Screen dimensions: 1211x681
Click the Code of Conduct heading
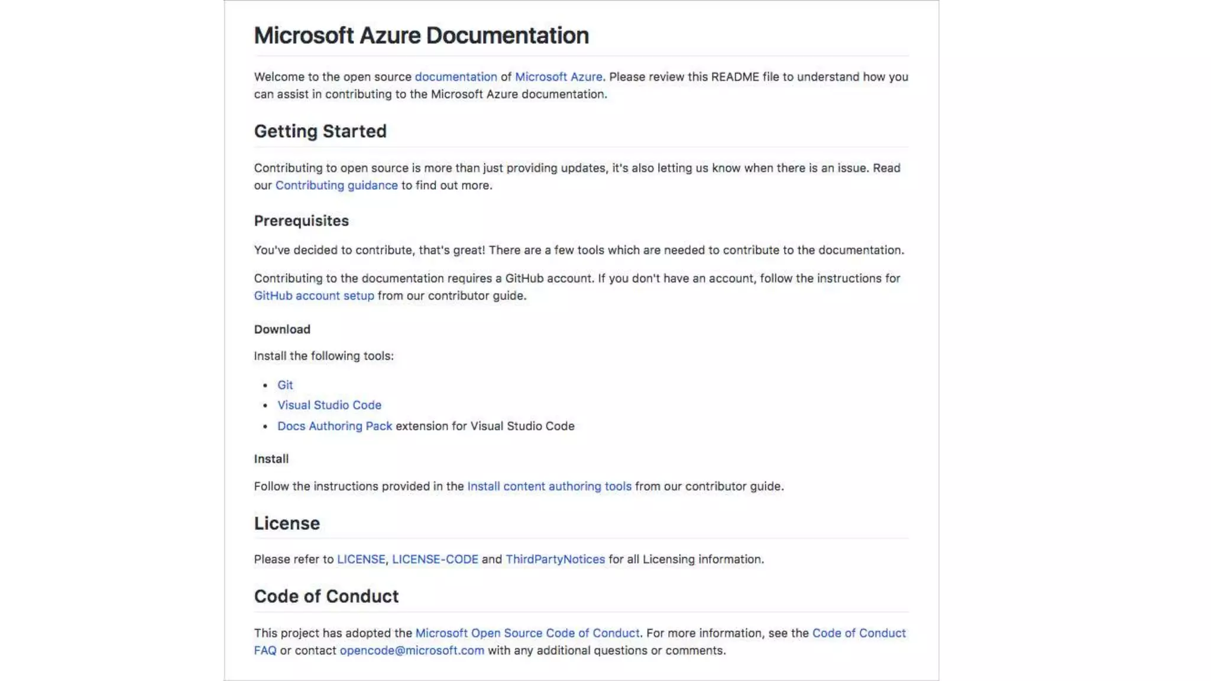coord(326,596)
